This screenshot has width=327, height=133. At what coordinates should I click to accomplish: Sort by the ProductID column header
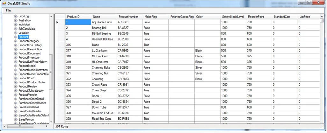pos(73,17)
